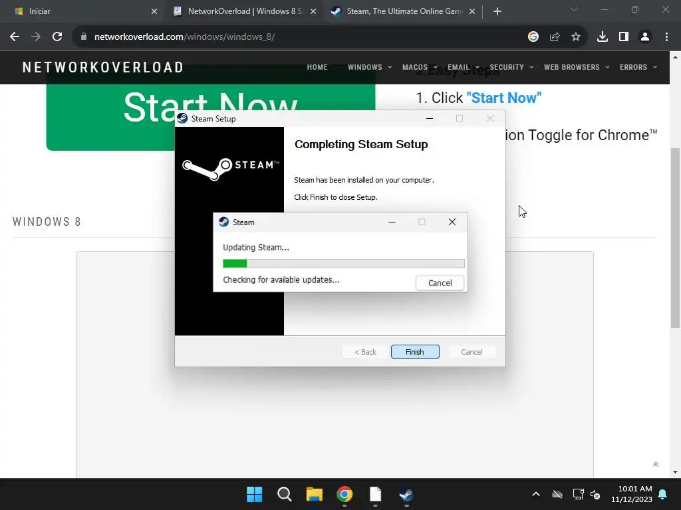Viewport: 681px width, 510px height.
Task: Open the notifications bell icon
Action: (x=663, y=494)
